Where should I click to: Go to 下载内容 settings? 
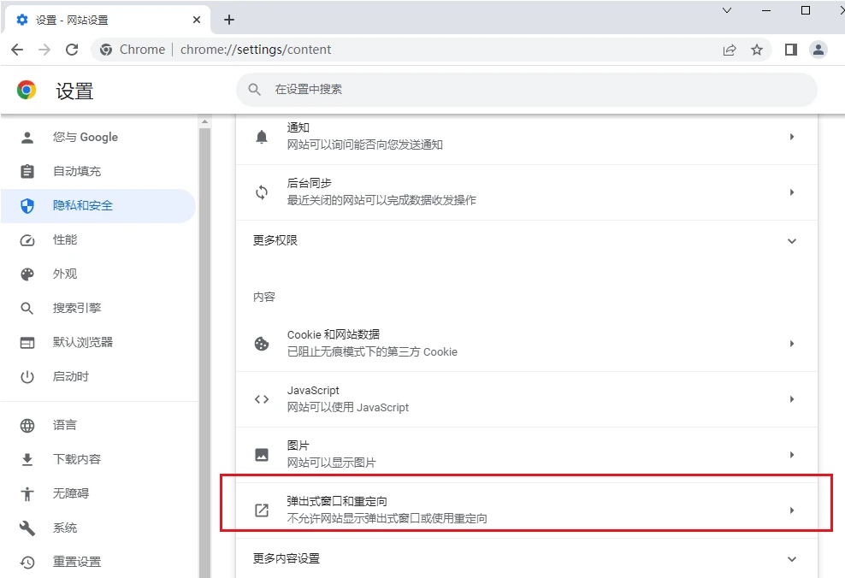[x=77, y=459]
